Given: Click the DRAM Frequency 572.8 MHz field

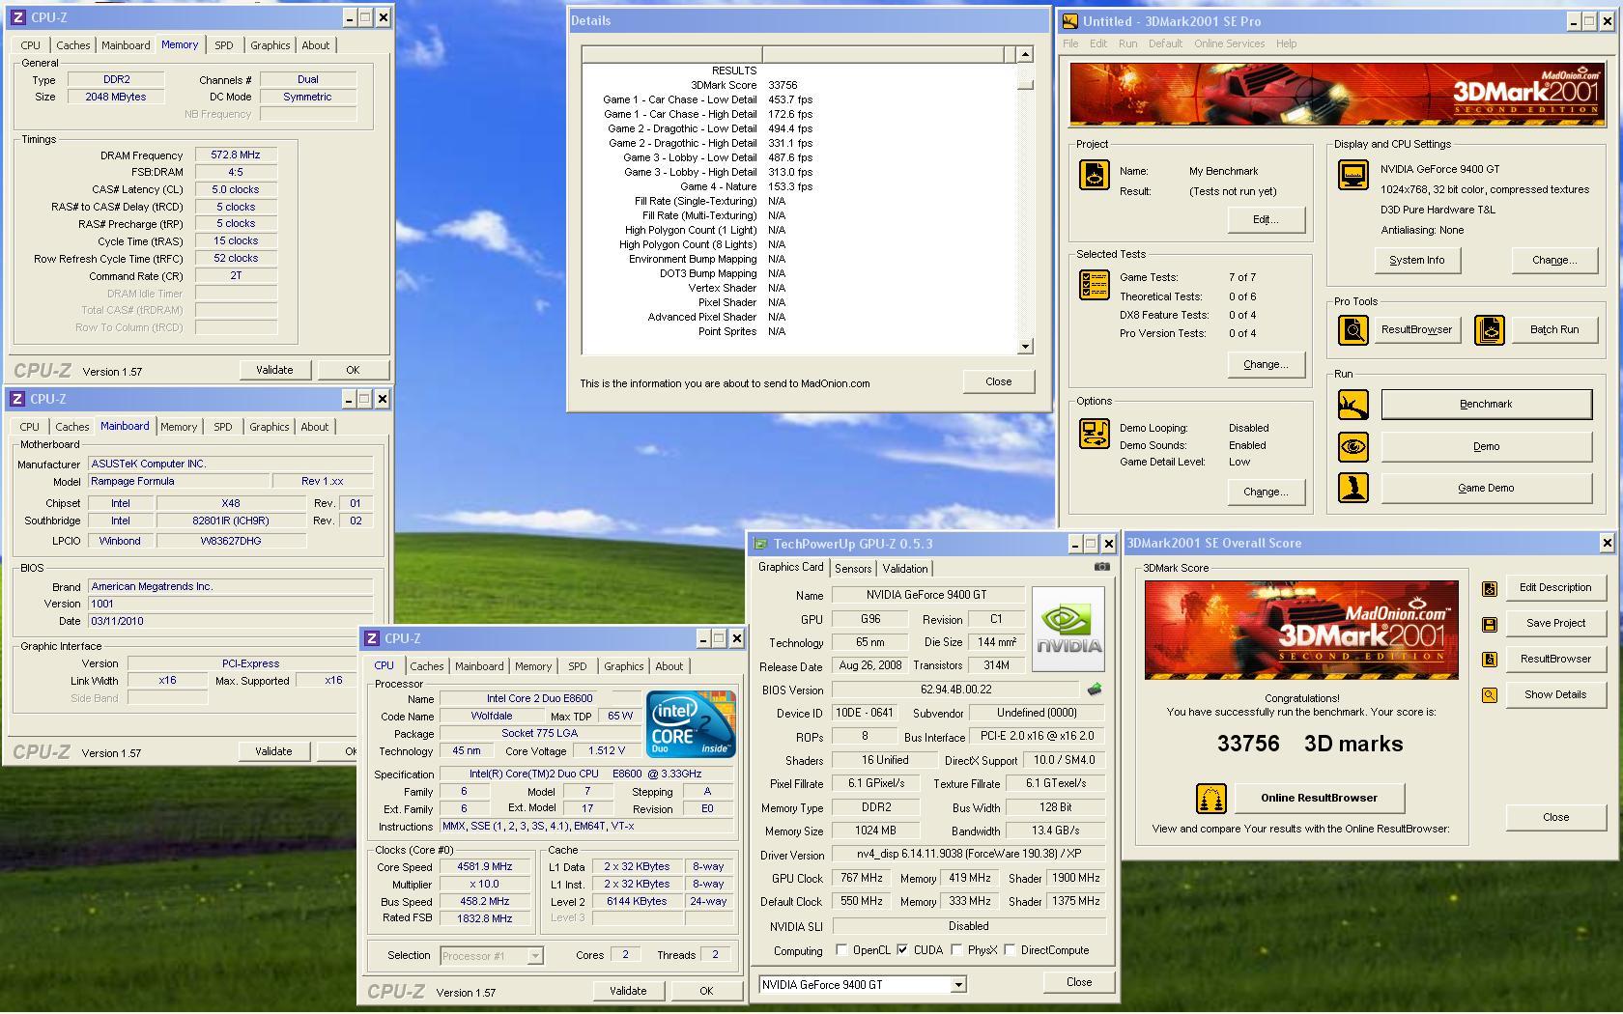Looking at the screenshot, I should pos(236,155).
